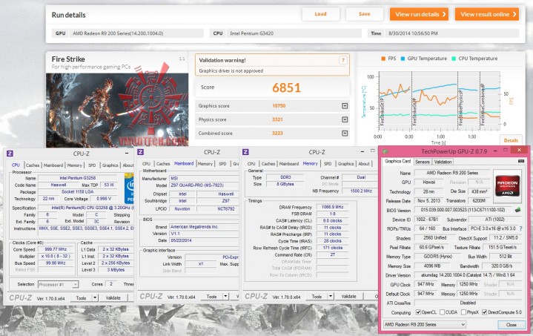The height and width of the screenshot is (336, 533).
Task: Click the GPU-Z screenshot camera icon
Action: 520,161
